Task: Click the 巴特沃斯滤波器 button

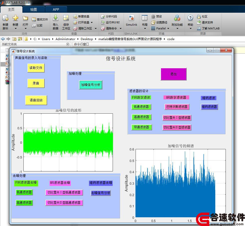Action: 177,107
